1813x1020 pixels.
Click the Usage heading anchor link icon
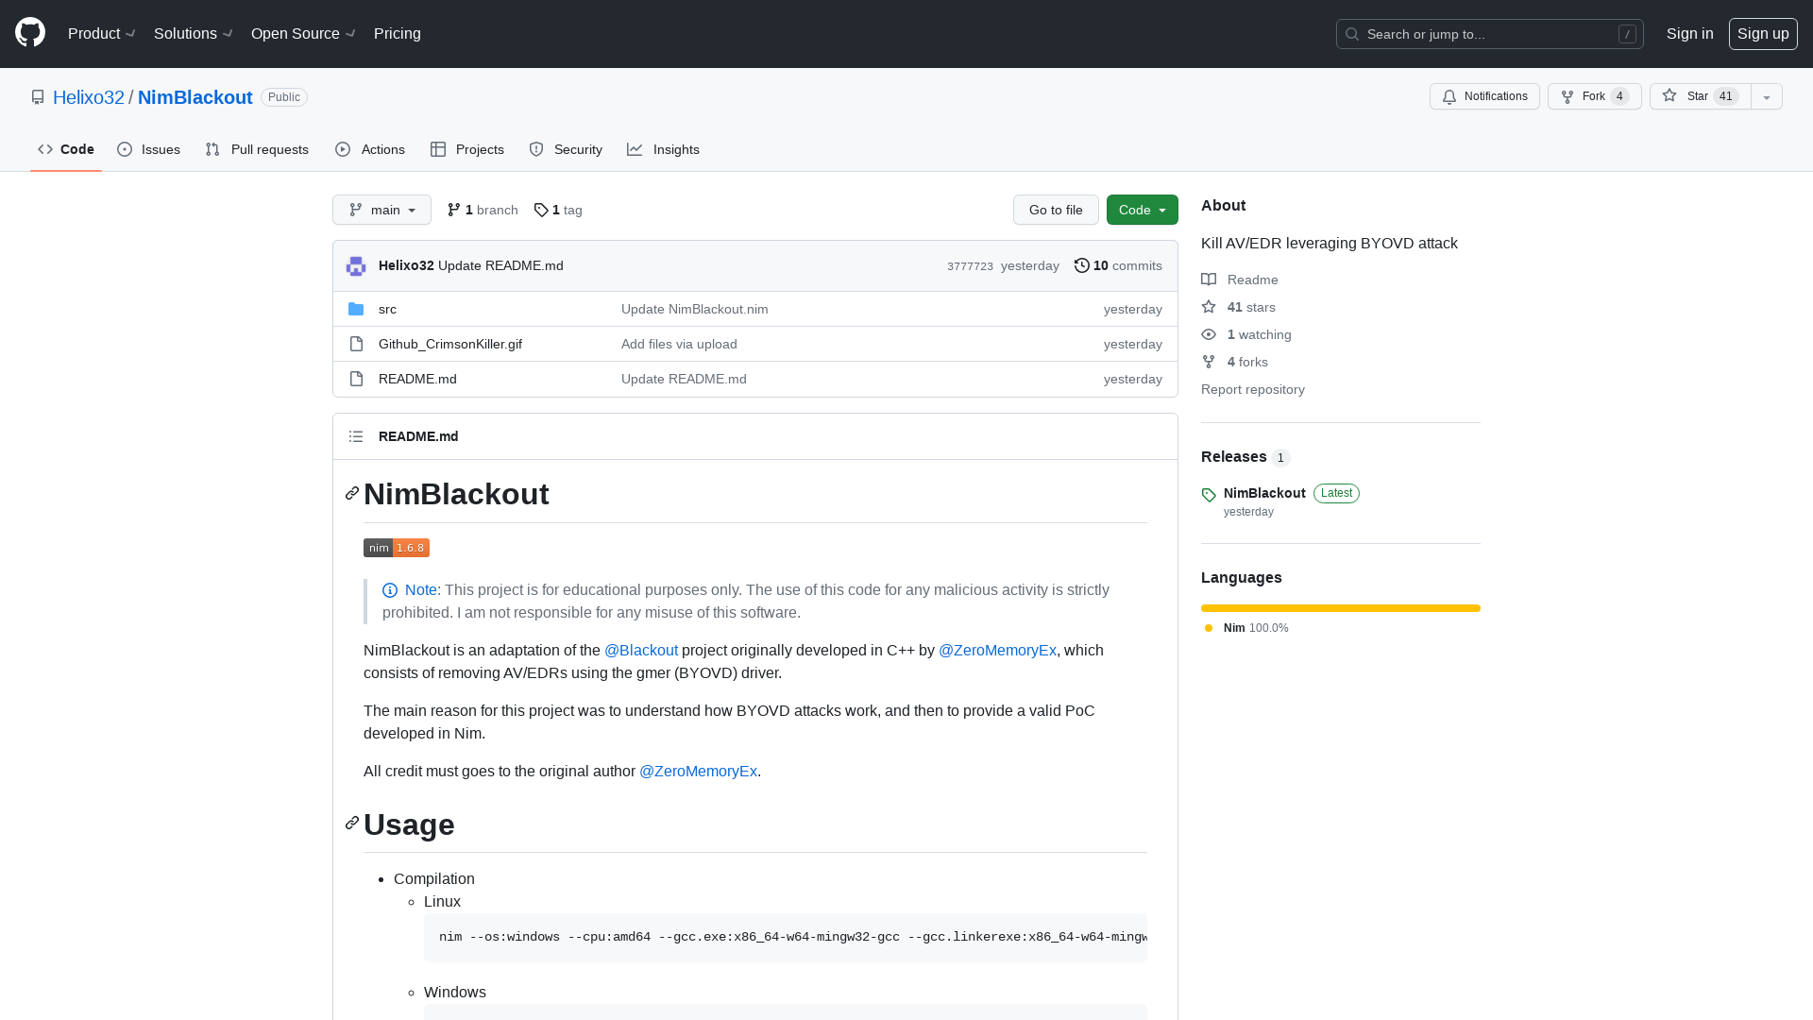352,824
